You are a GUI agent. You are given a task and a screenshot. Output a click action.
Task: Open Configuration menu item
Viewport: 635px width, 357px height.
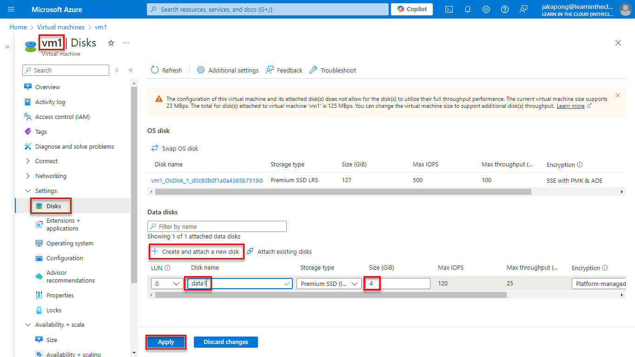(x=65, y=258)
